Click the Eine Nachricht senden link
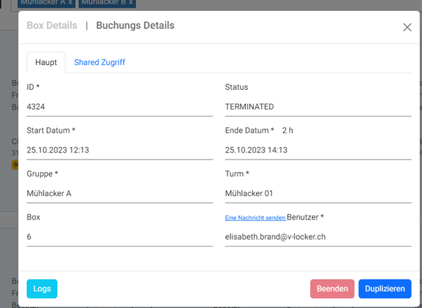The height and width of the screenshot is (308, 422). tap(255, 218)
